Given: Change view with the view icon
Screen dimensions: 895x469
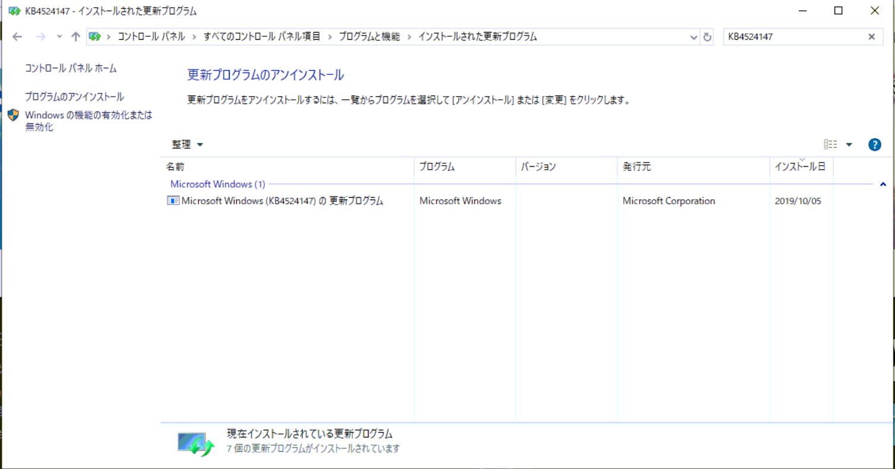Looking at the screenshot, I should [x=831, y=144].
